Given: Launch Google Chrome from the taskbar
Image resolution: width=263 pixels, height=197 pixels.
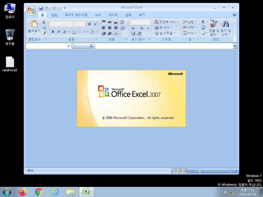Looking at the screenshot, I should click(x=39, y=192).
